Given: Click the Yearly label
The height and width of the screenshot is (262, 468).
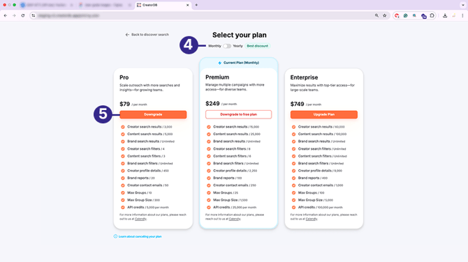Looking at the screenshot, I should coord(238,46).
